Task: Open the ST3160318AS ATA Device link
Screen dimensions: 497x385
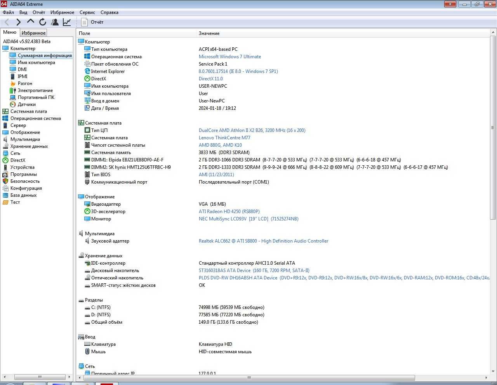Action: (254, 271)
